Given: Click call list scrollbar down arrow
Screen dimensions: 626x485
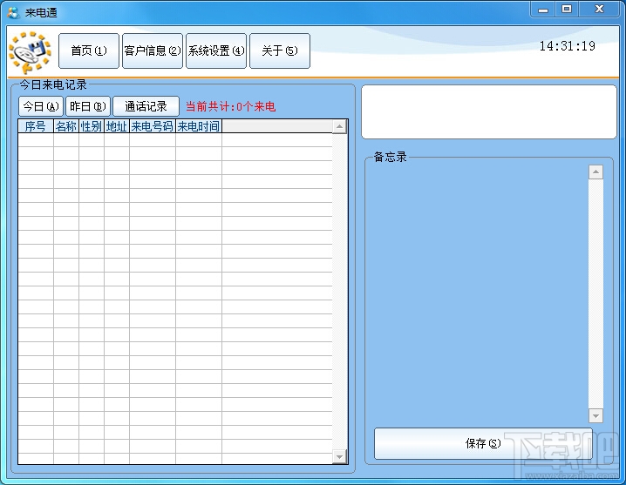Looking at the screenshot, I should [339, 456].
